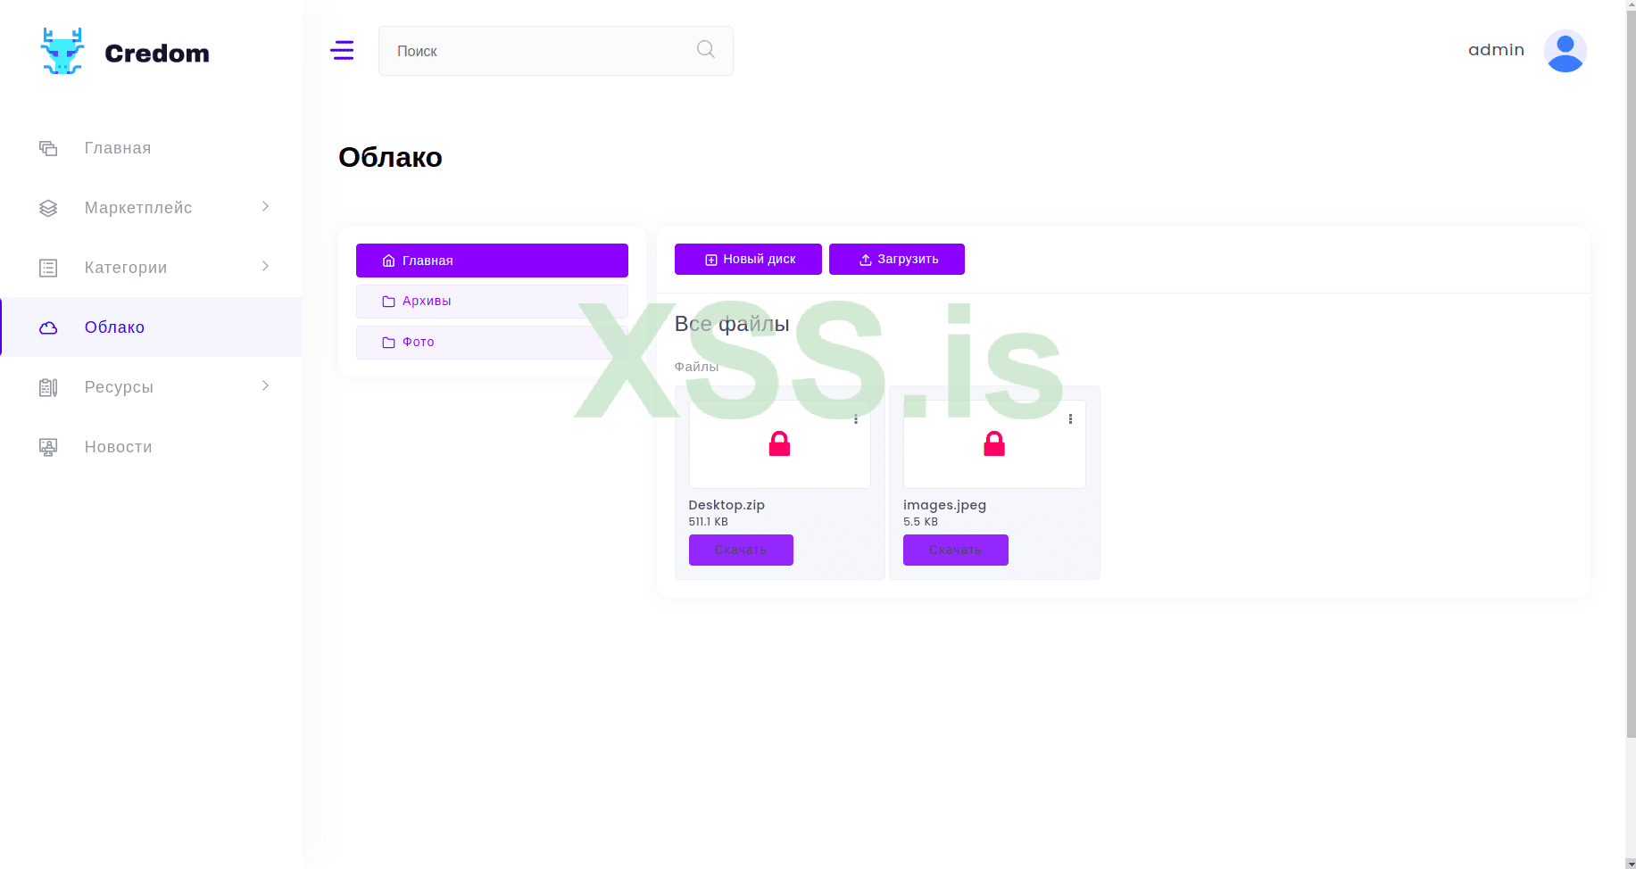Open the Главная sidebar icon
1636x869 pixels.
click(47, 147)
